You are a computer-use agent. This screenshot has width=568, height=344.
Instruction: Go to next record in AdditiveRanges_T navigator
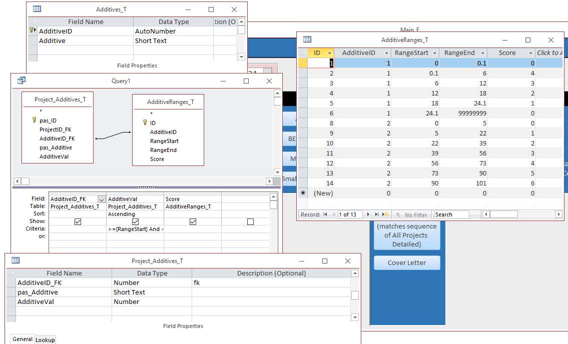(x=368, y=214)
